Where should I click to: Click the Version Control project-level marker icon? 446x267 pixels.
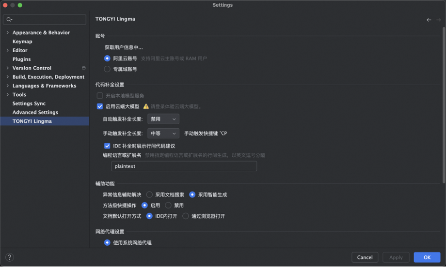click(83, 68)
